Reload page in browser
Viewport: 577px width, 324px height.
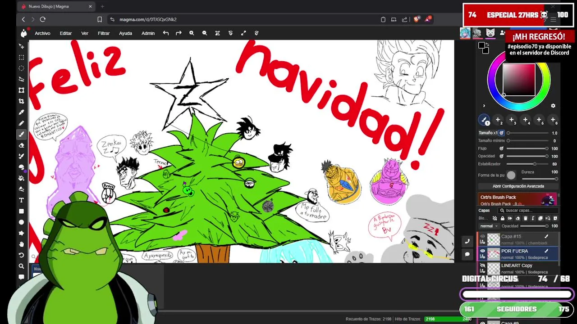[43, 19]
